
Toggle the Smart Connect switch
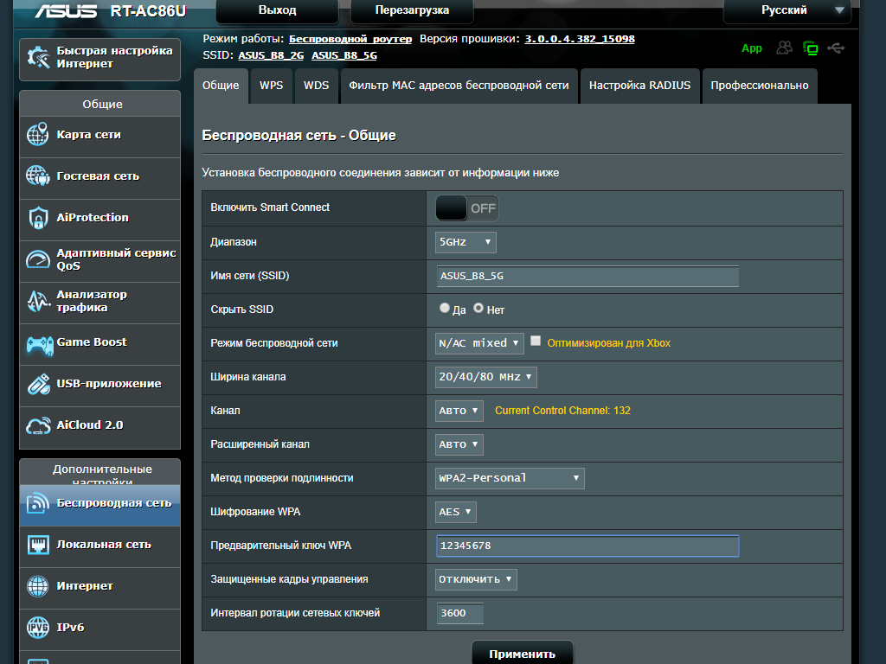tap(466, 208)
